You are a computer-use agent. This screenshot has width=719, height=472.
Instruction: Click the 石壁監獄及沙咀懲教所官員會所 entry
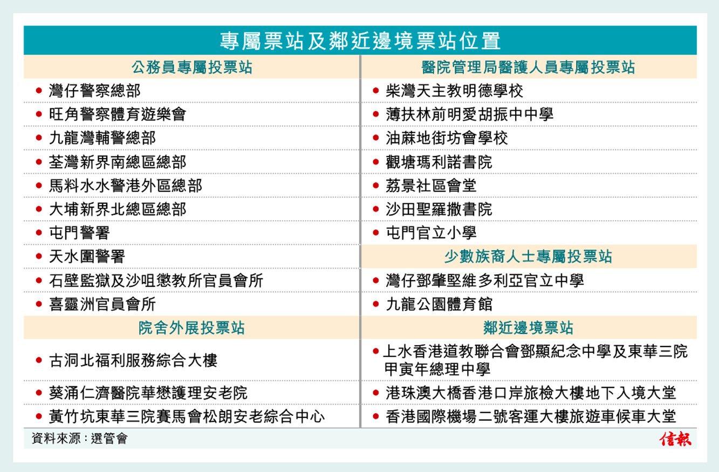156,281
